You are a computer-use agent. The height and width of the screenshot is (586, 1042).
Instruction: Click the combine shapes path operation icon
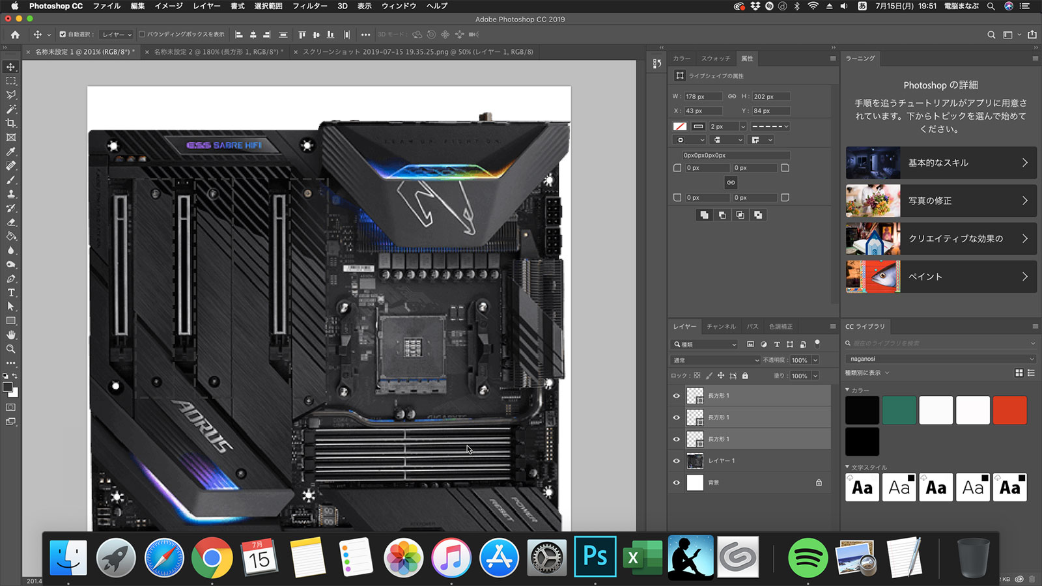(704, 215)
